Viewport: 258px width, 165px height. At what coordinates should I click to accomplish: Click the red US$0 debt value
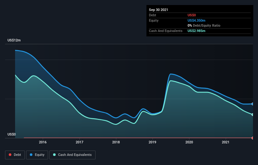(x=192, y=15)
